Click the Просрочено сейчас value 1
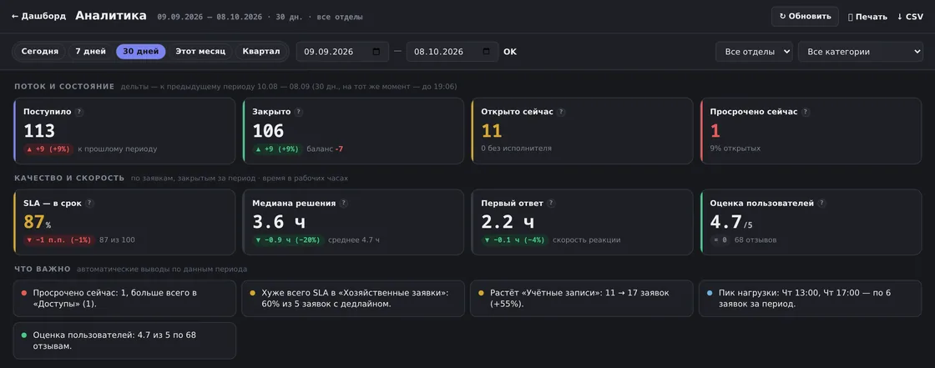Screen dimensions: 935x368 (x=715, y=131)
